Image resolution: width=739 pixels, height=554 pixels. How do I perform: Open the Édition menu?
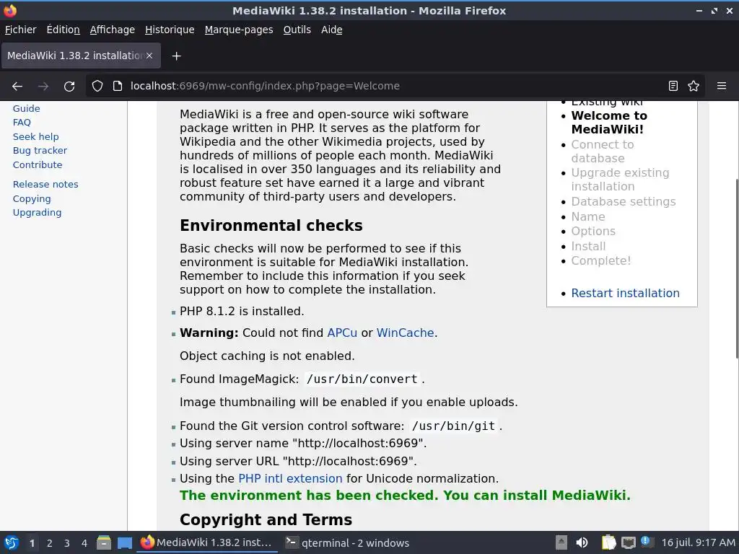[x=64, y=30]
